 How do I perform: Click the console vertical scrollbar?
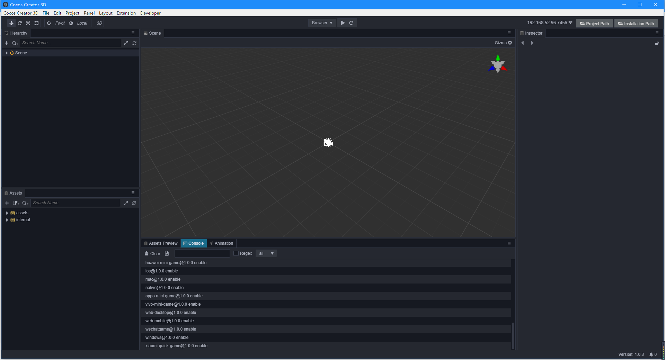(x=513, y=336)
